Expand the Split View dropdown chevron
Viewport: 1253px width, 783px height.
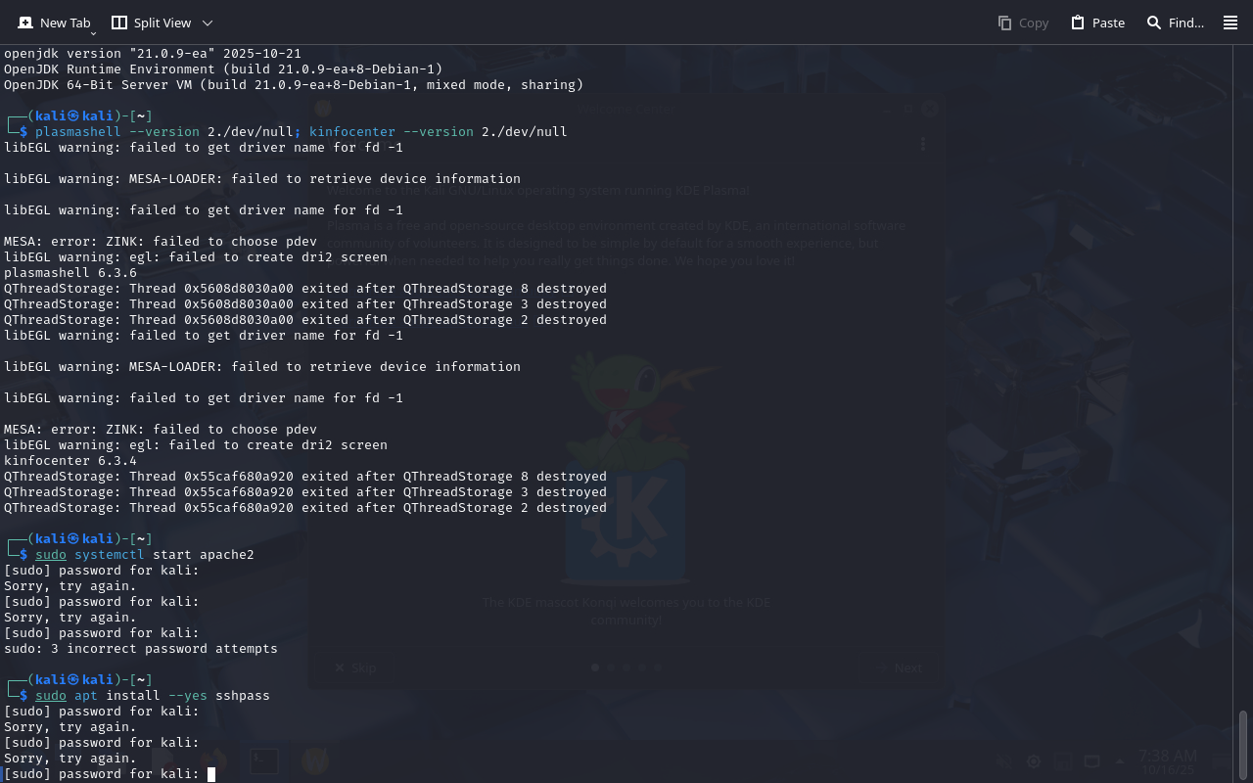click(x=208, y=23)
